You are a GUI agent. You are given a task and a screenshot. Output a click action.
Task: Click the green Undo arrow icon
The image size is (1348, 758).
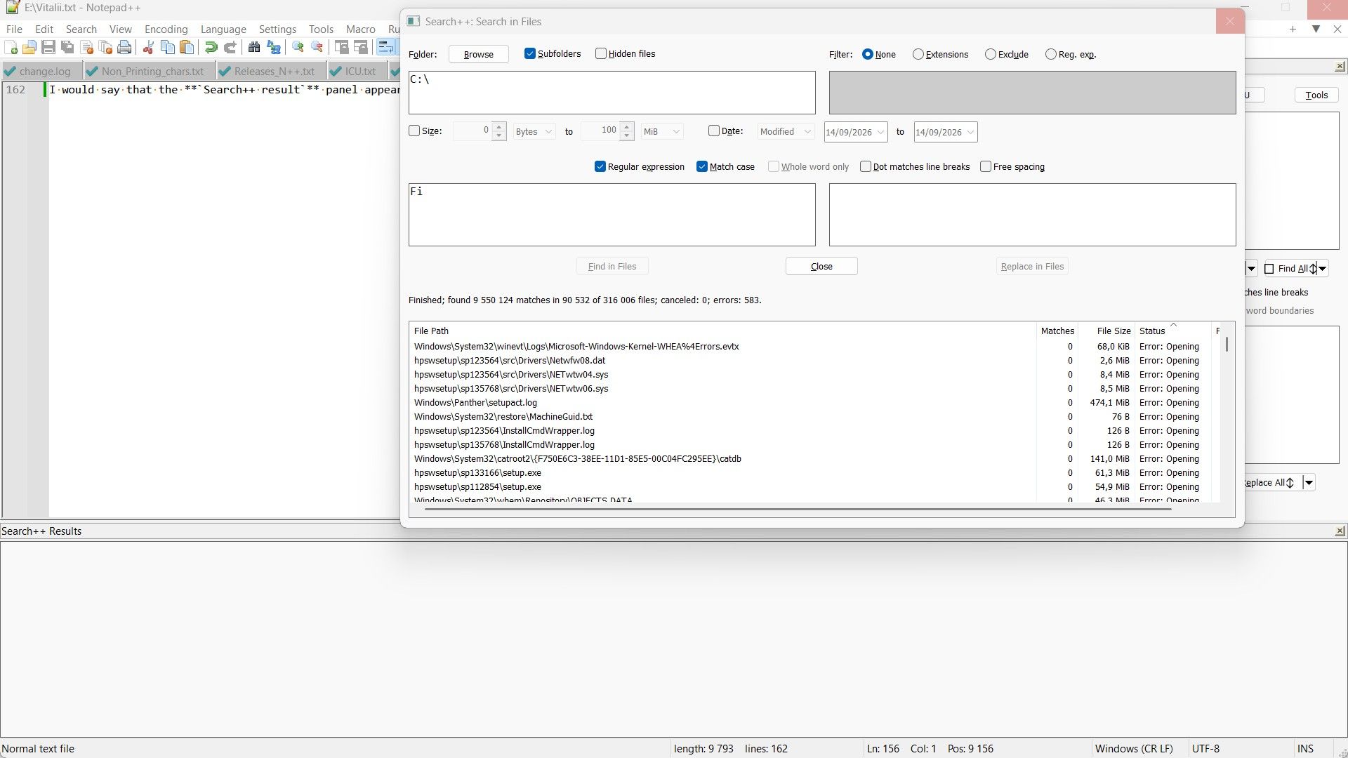pos(211,48)
